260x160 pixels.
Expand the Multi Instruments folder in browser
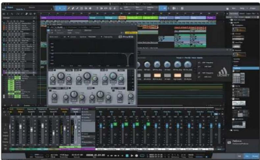pyautogui.click(x=230, y=20)
